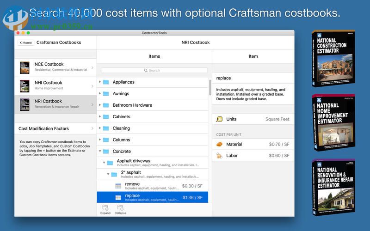This screenshot has height=231, width=370.
Task: Click the Units tape measure icon
Action: click(219, 119)
